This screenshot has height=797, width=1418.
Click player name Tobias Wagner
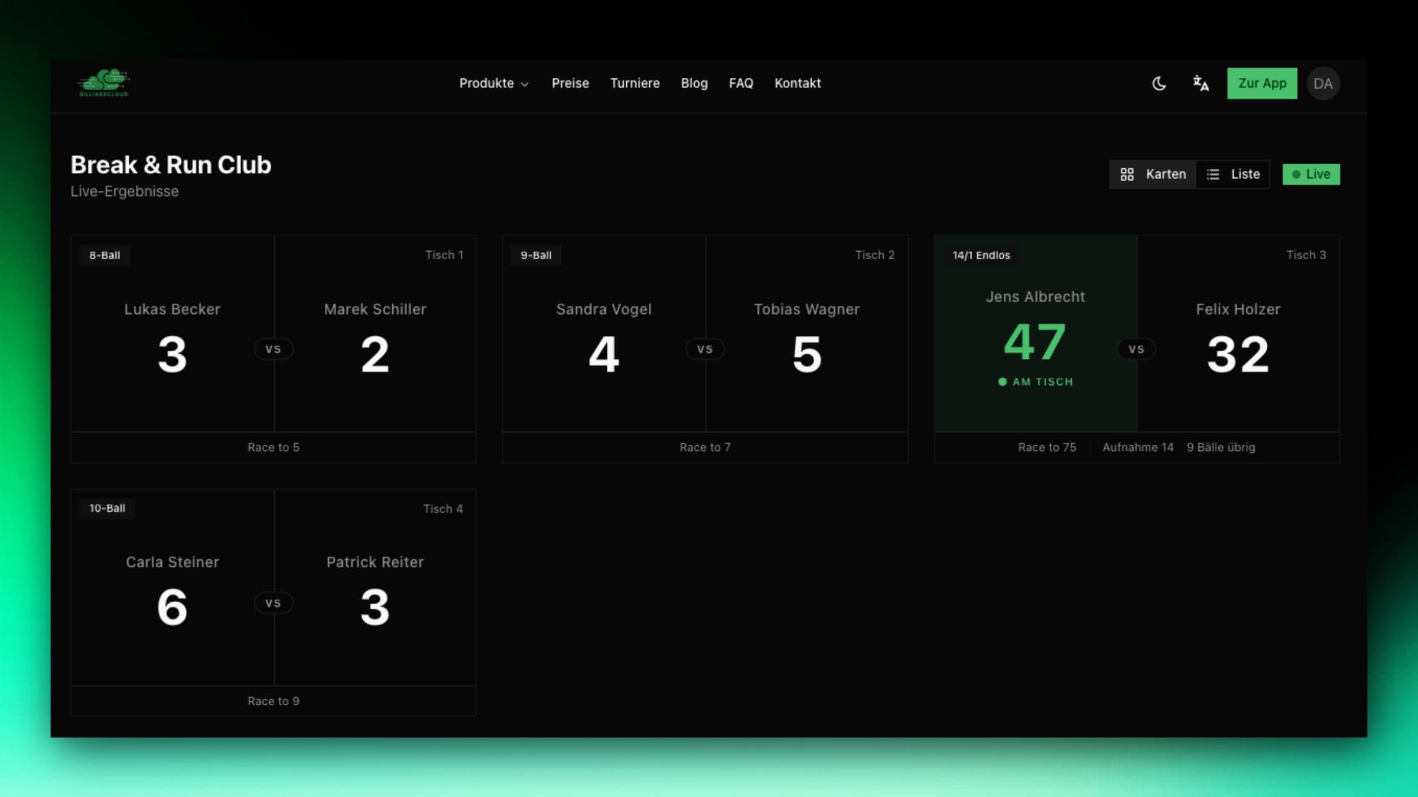coord(806,309)
